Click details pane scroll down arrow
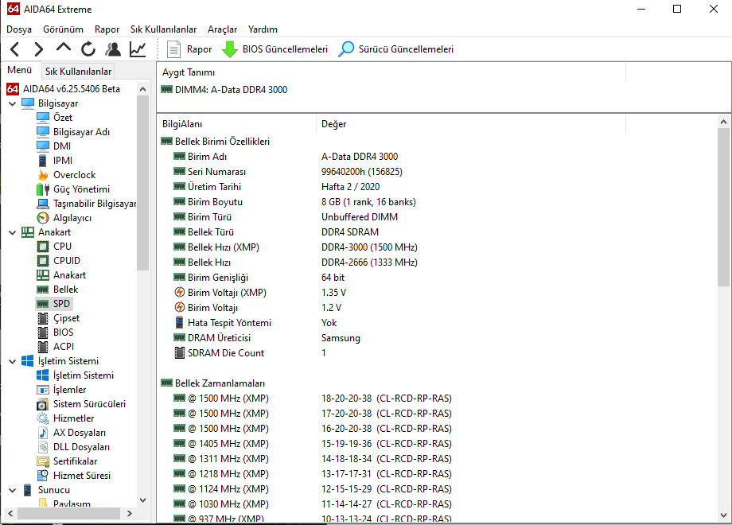The image size is (732, 525). [x=723, y=515]
